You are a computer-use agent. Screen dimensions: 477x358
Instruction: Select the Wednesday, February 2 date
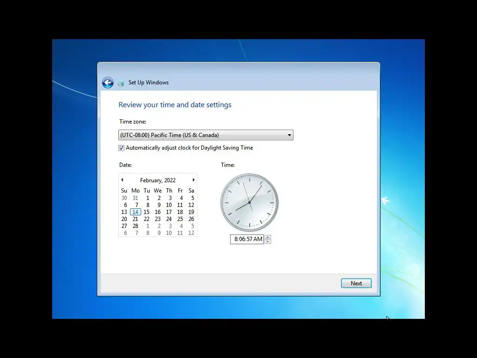click(x=159, y=198)
